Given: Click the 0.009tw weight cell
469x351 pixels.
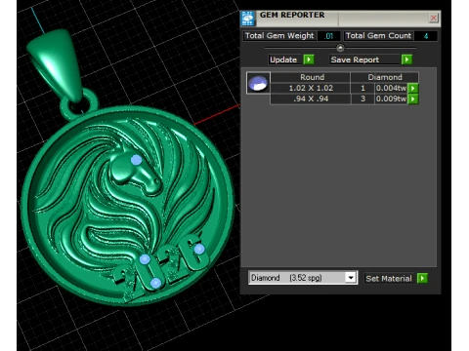Looking at the screenshot, I should tap(391, 98).
